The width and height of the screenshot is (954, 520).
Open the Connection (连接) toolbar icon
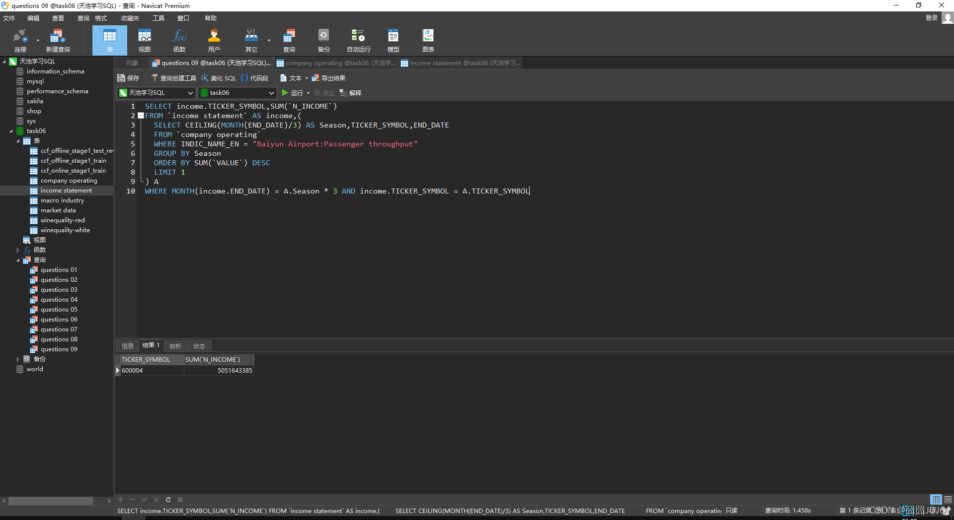click(x=20, y=40)
